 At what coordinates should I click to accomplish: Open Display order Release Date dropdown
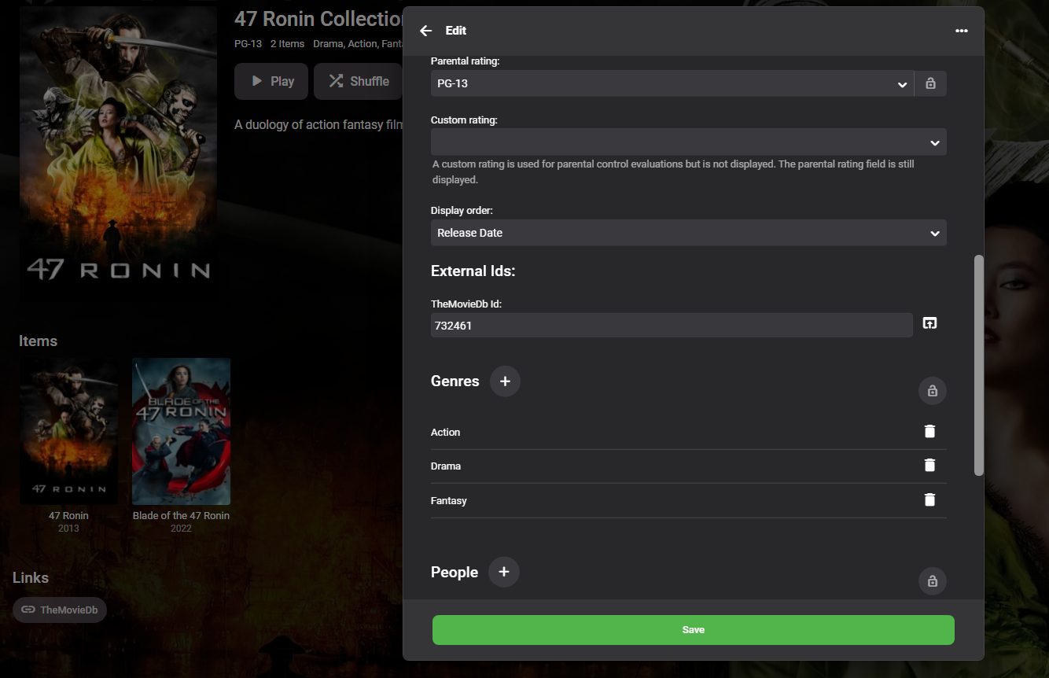[688, 233]
